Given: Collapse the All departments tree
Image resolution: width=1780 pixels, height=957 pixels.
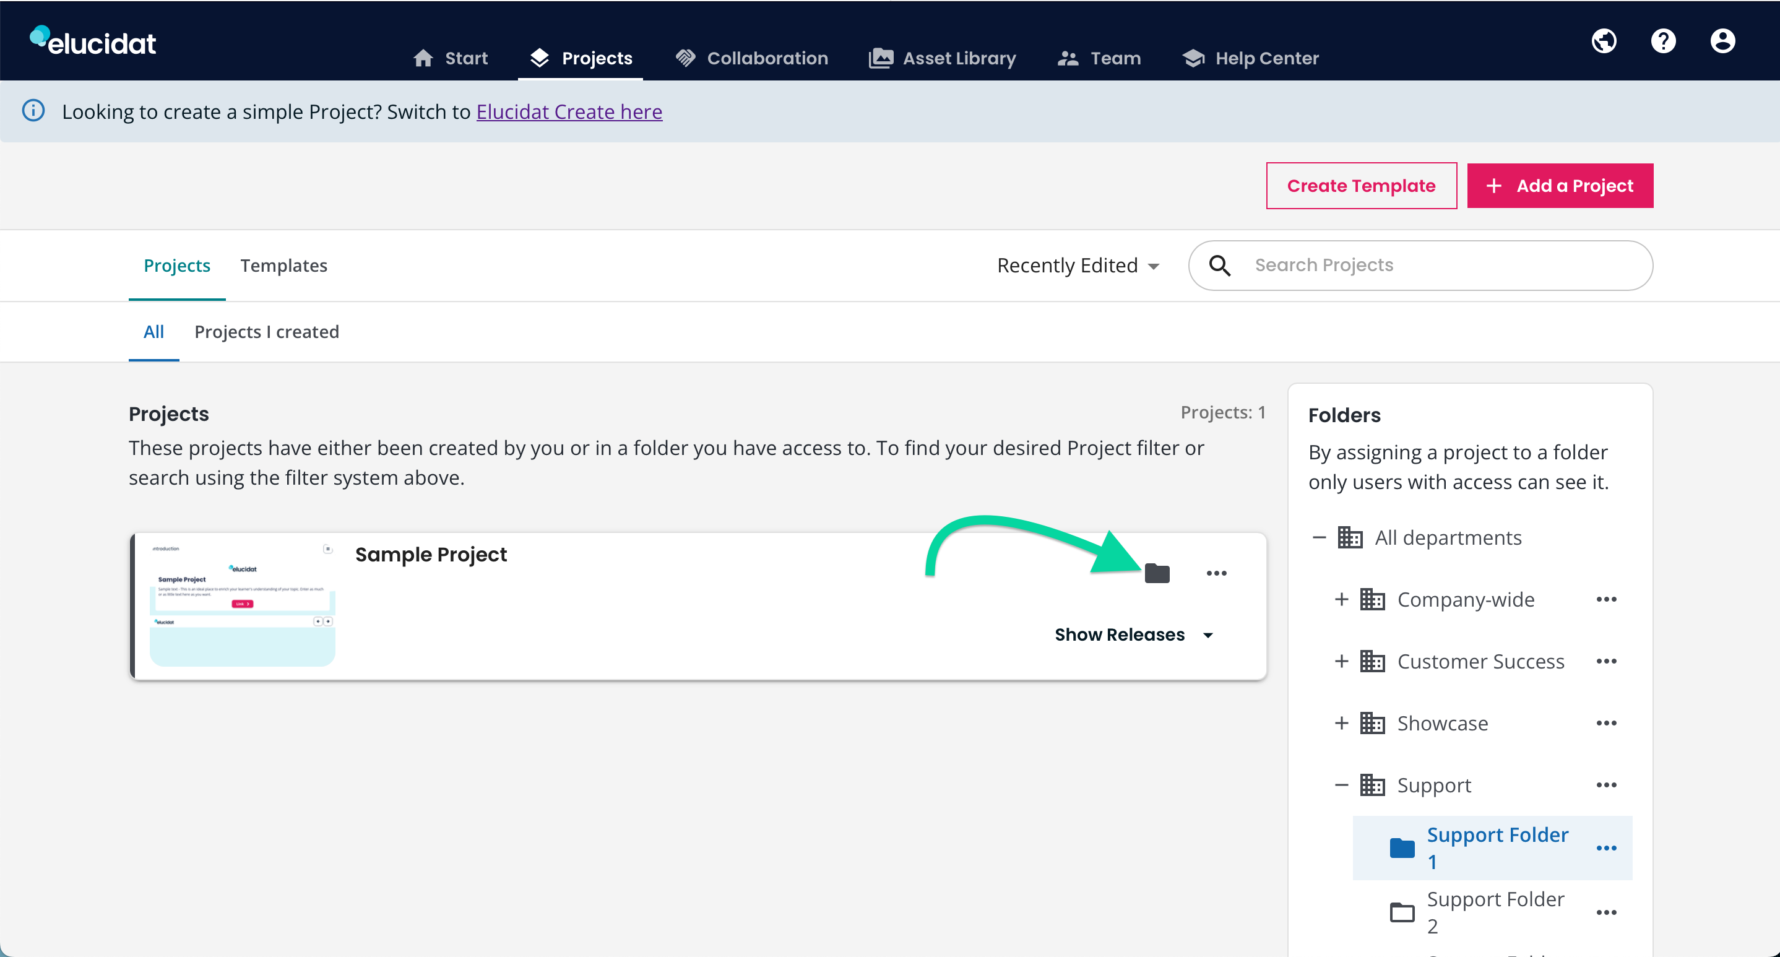Looking at the screenshot, I should pos(1319,537).
